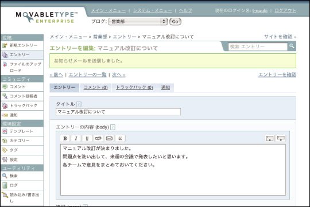This screenshot has width=310, height=207.
Task: Toggle italic formatting in body editor
Action: pyautogui.click(x=76, y=138)
